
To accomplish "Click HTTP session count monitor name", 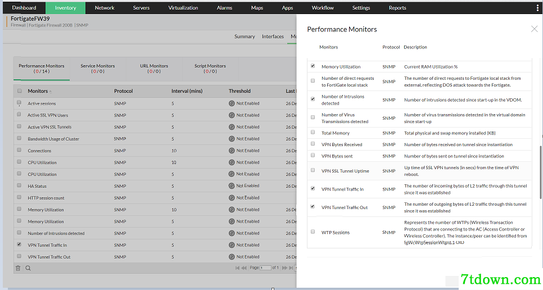I will (46, 198).
